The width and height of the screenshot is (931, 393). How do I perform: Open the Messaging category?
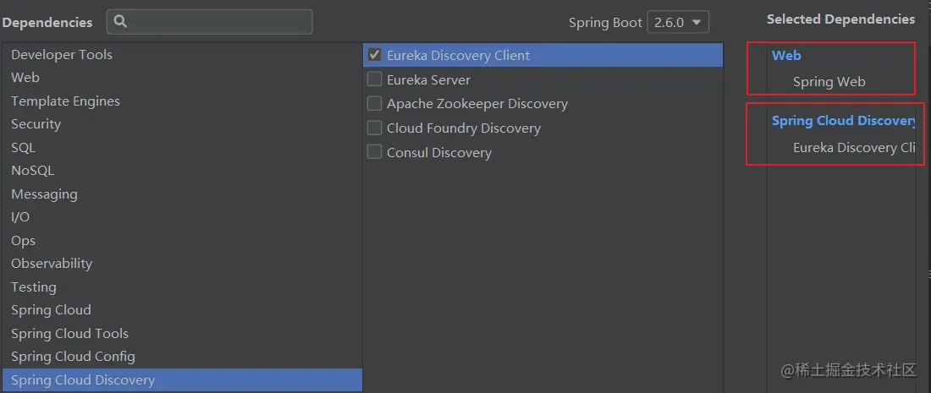point(44,194)
